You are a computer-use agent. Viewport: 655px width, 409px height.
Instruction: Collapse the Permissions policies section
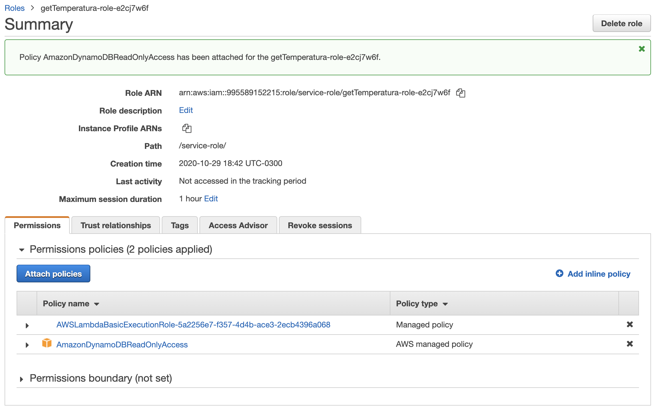click(x=22, y=250)
